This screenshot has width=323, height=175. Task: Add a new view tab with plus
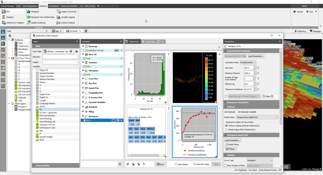[86, 31]
